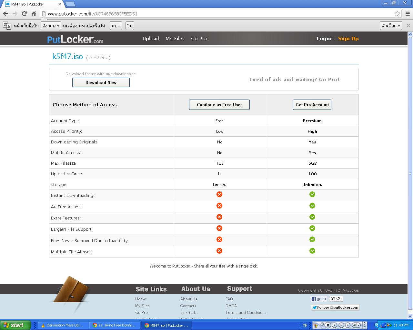Click the ไม่ button to decline translation
The image size is (413, 330).
click(130, 26)
